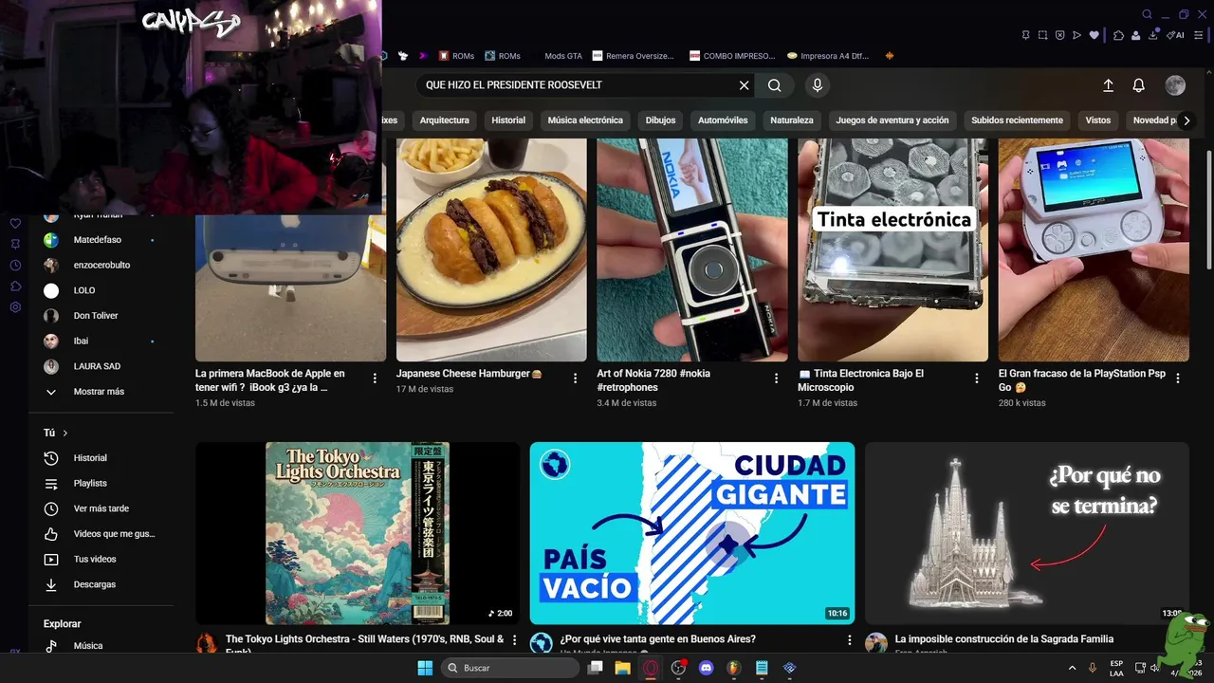Play the PSP Go short thumbnail
This screenshot has width=1214, height=683.
click(x=1094, y=250)
